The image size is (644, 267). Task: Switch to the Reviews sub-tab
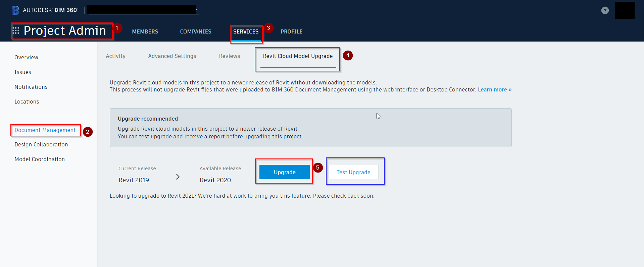pos(230,56)
